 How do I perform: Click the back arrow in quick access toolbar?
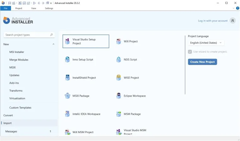click(x=39, y=3)
